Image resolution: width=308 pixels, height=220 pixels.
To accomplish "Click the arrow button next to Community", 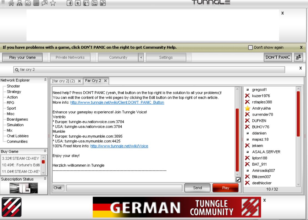I will 141,57.
